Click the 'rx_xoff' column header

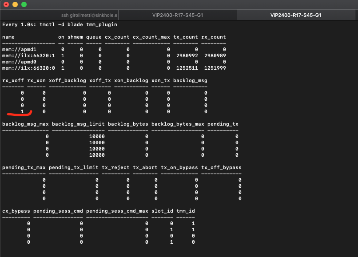(x=13, y=81)
